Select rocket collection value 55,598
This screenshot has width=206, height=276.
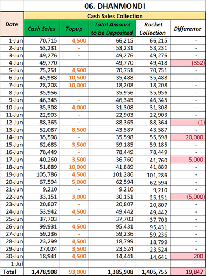point(153,137)
